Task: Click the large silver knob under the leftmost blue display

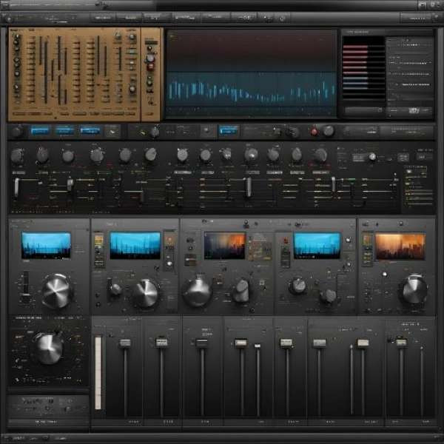Action: pos(56,290)
